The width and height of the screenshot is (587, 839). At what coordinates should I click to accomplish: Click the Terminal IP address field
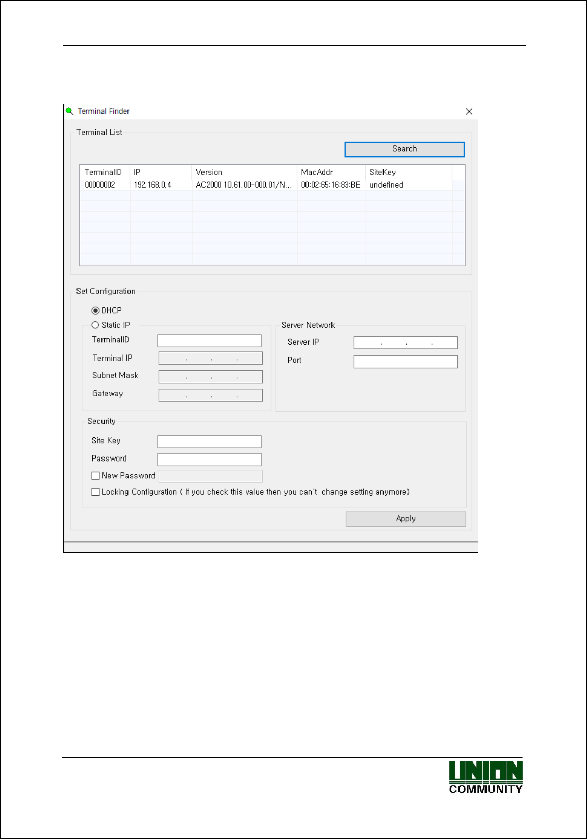coord(210,359)
